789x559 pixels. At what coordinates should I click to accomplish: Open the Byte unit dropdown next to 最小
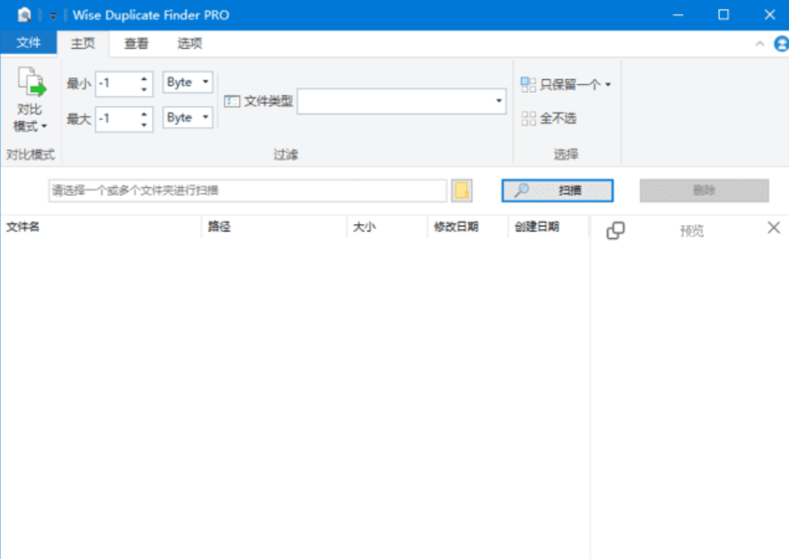click(205, 82)
